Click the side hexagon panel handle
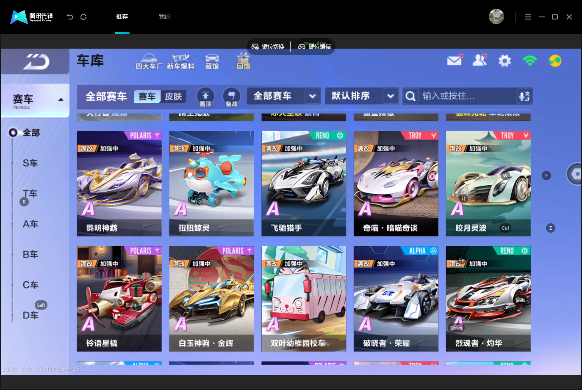The height and width of the screenshot is (390, 582). pos(575,174)
